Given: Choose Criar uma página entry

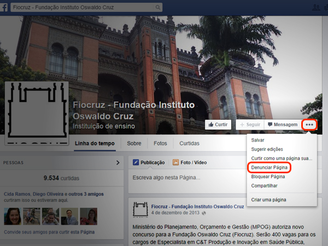Looking at the screenshot, I should (x=268, y=200).
